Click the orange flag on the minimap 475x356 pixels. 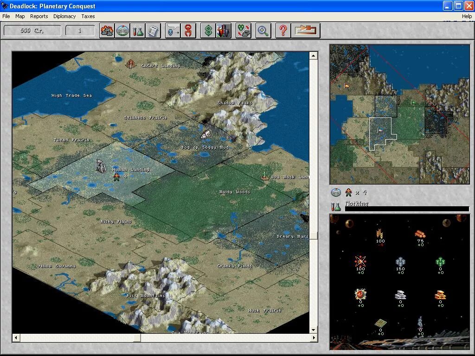347,86
